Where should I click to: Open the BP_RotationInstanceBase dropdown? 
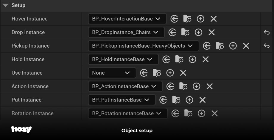[x=128, y=113]
